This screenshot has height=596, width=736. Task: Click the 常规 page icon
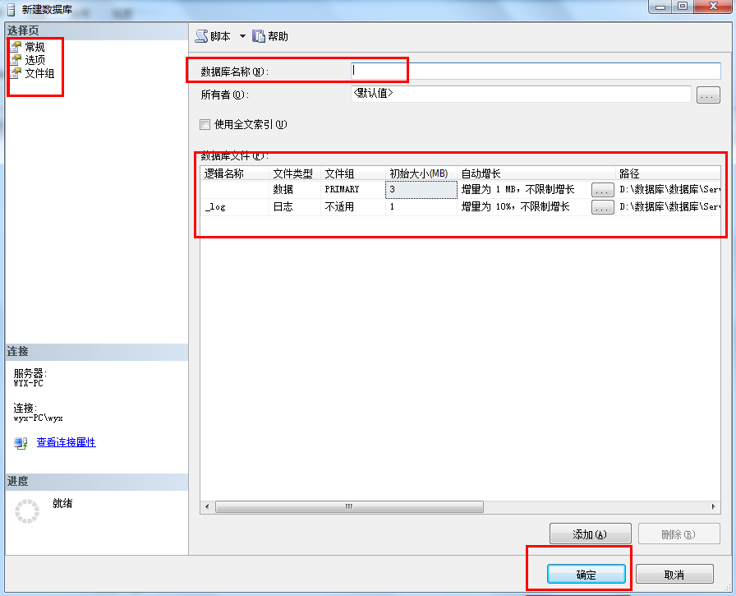[16, 47]
